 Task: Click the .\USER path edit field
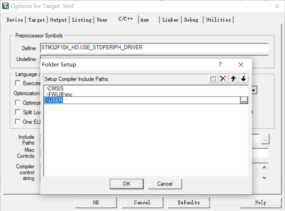tap(142, 100)
